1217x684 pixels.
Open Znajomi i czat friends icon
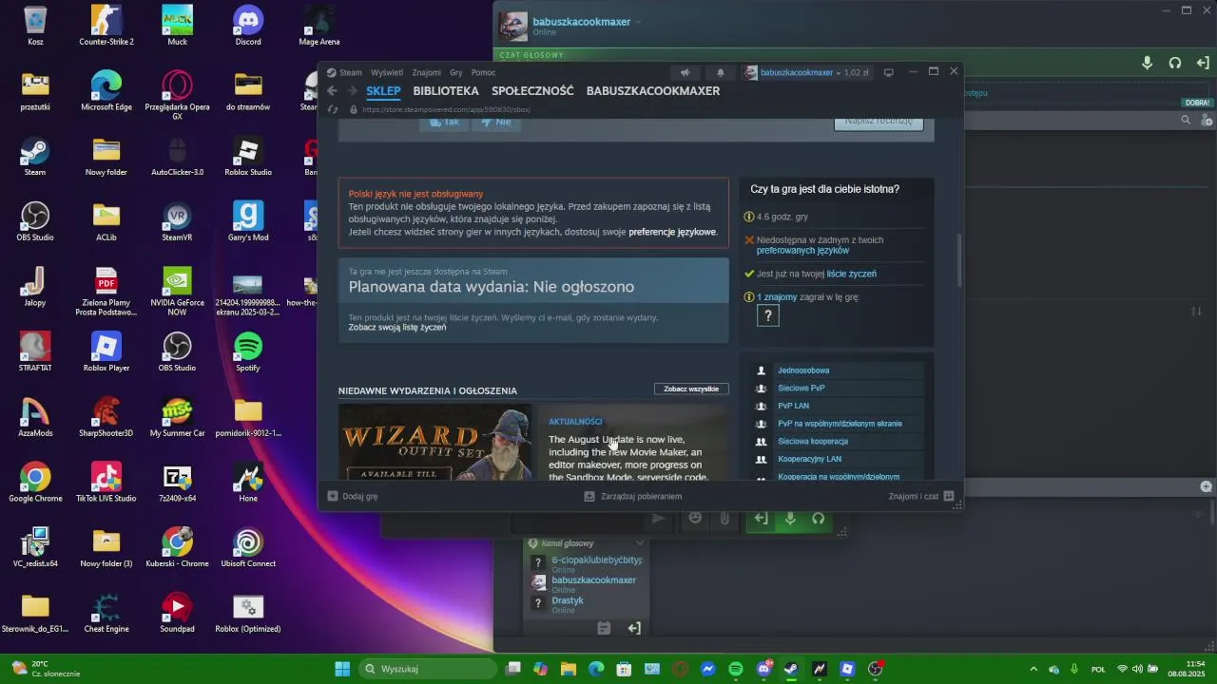(x=949, y=496)
